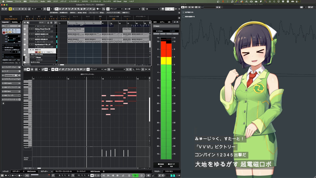Image resolution: width=316 pixels, height=178 pixels.
Task: Open the quantize 1/8 dropdown in project toolbar
Action: pos(152,9)
